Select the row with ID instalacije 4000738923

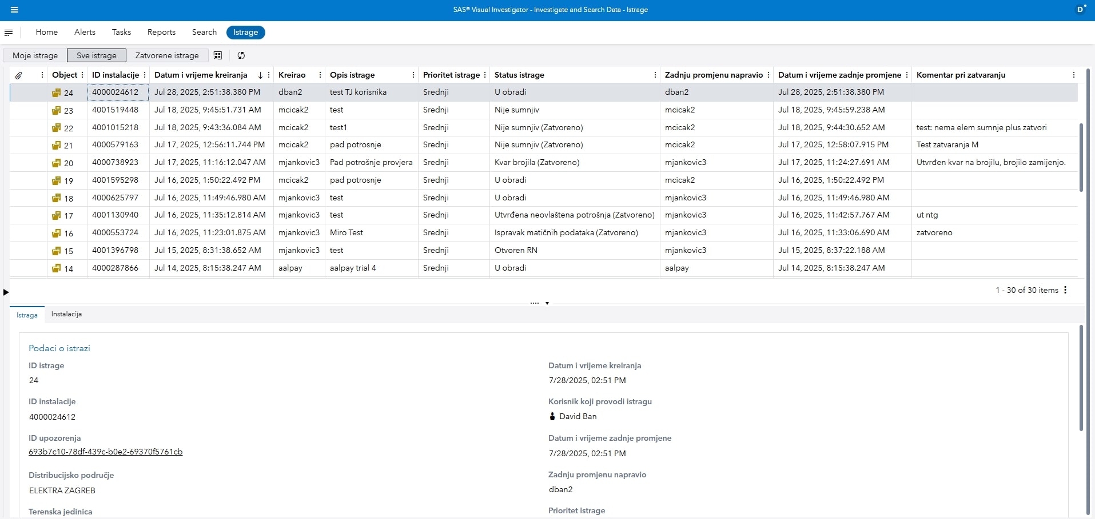pyautogui.click(x=115, y=162)
